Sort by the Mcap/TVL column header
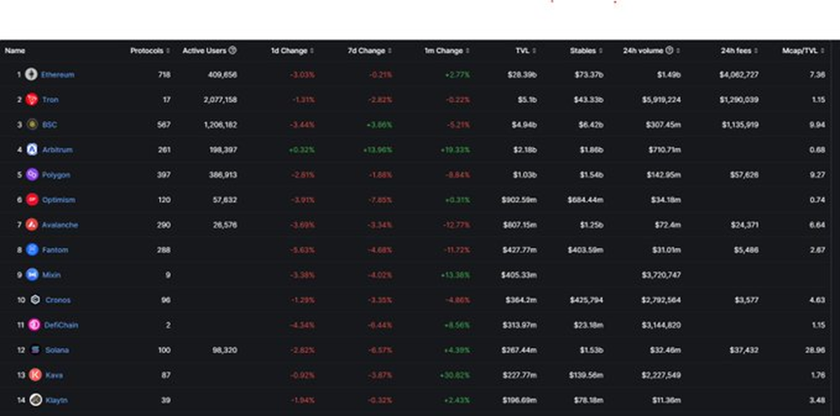The height and width of the screenshot is (416, 840). (805, 49)
